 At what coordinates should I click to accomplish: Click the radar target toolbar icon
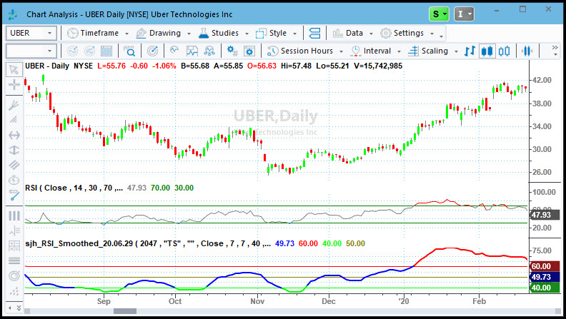click(x=153, y=51)
